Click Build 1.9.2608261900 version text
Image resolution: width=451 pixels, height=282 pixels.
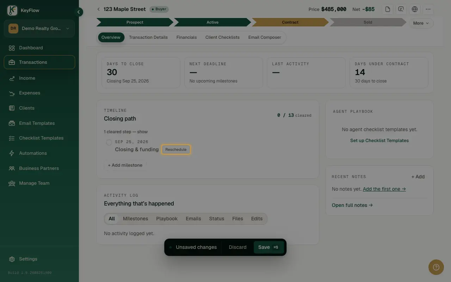(30, 273)
